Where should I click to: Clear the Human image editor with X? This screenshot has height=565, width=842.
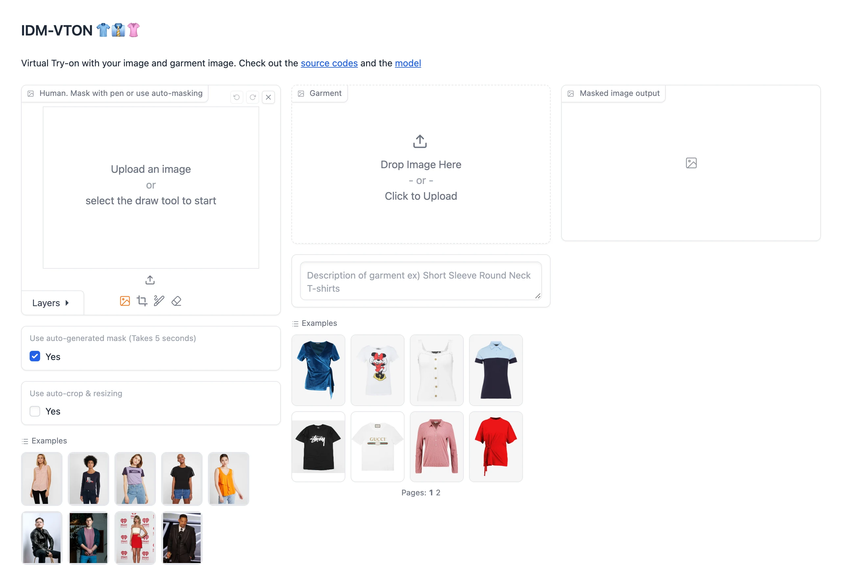268,97
